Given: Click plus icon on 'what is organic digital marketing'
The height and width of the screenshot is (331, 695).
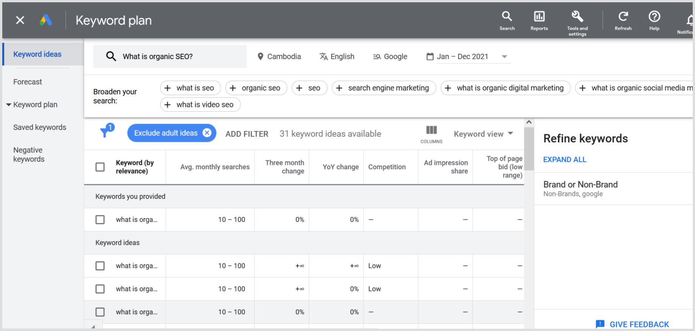Looking at the screenshot, I should [x=448, y=88].
